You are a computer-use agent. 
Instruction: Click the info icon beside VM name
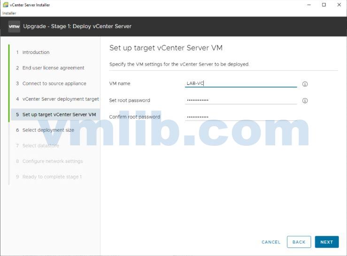coord(305,84)
